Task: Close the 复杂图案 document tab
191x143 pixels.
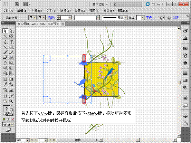Action: coord(63,24)
